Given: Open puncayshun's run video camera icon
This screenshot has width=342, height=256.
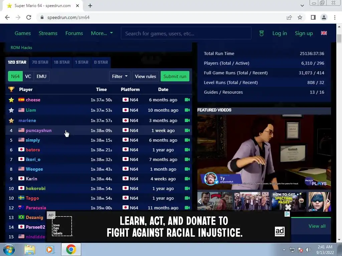Looking at the screenshot, I should (187, 130).
